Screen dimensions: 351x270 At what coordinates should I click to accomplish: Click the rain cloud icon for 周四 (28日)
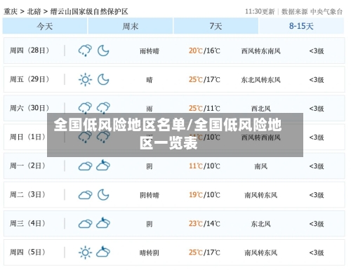85,50
